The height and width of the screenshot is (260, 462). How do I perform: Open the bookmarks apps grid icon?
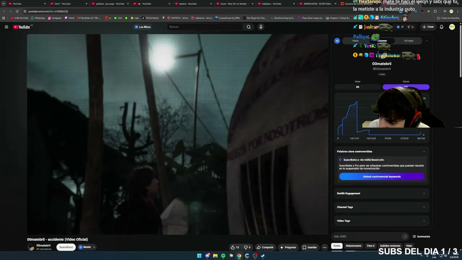click(x=4, y=18)
